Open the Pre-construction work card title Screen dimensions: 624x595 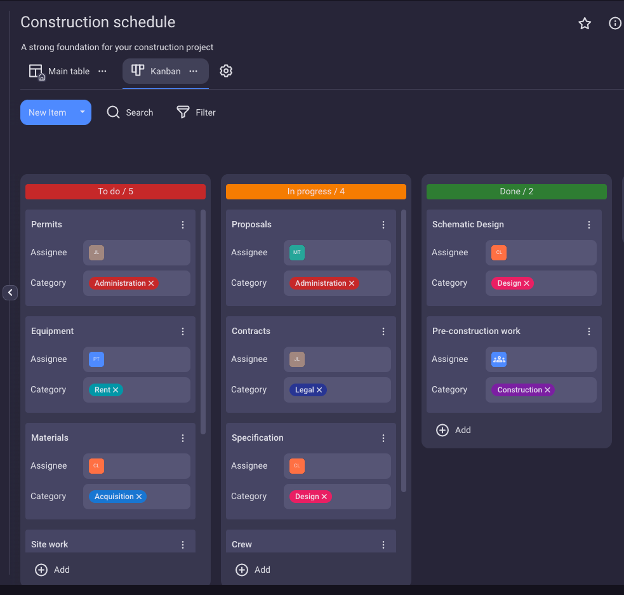476,331
